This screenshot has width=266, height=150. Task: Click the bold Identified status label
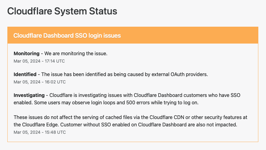point(25,74)
